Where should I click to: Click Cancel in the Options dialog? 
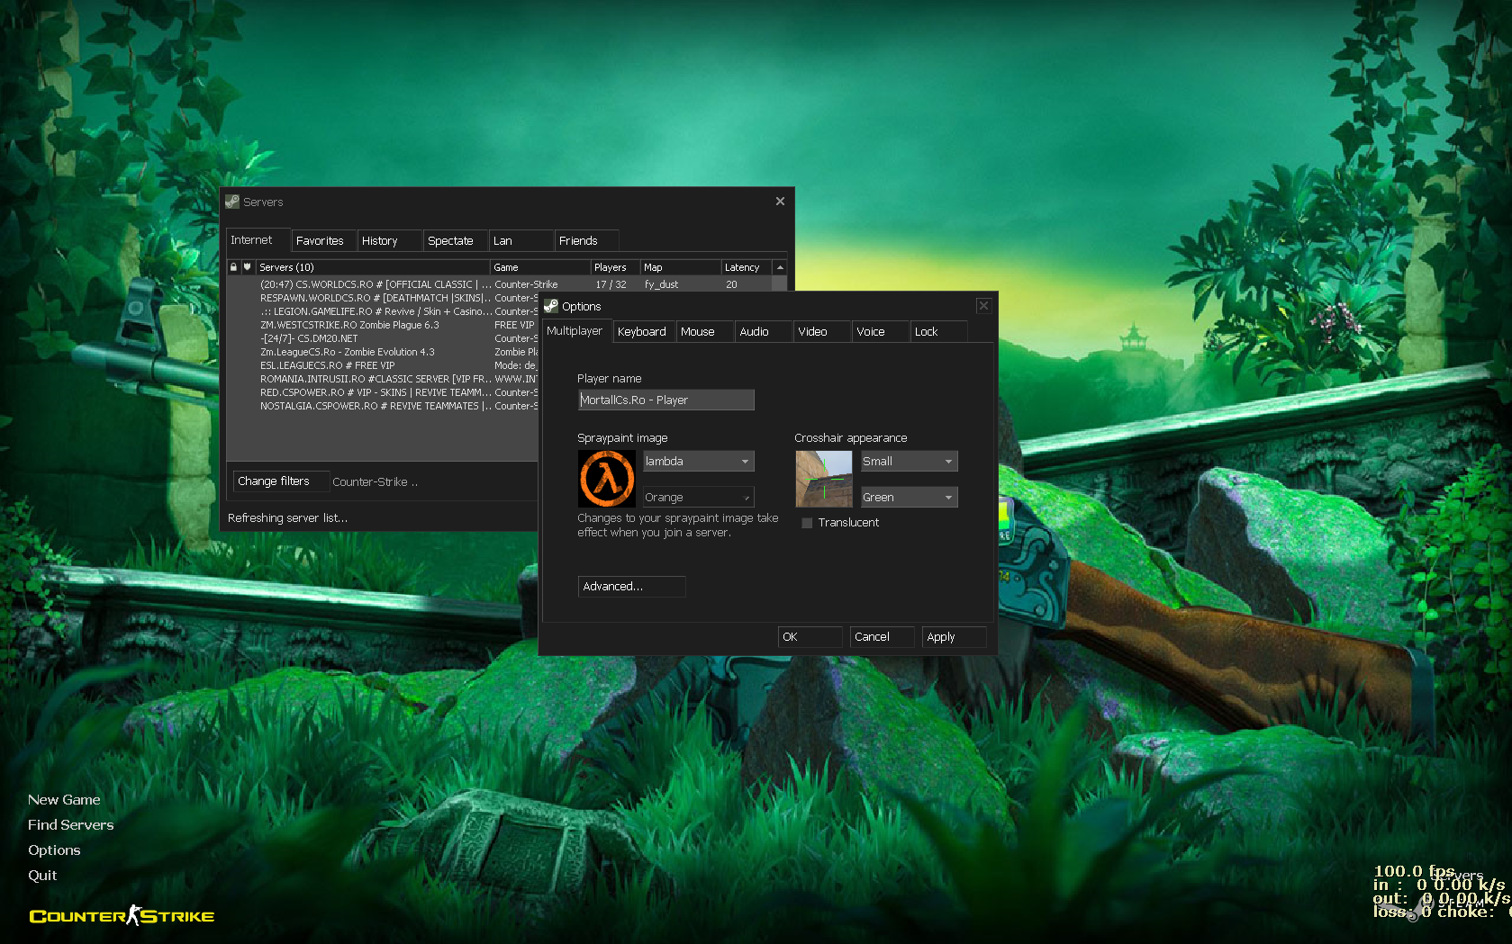click(x=882, y=637)
